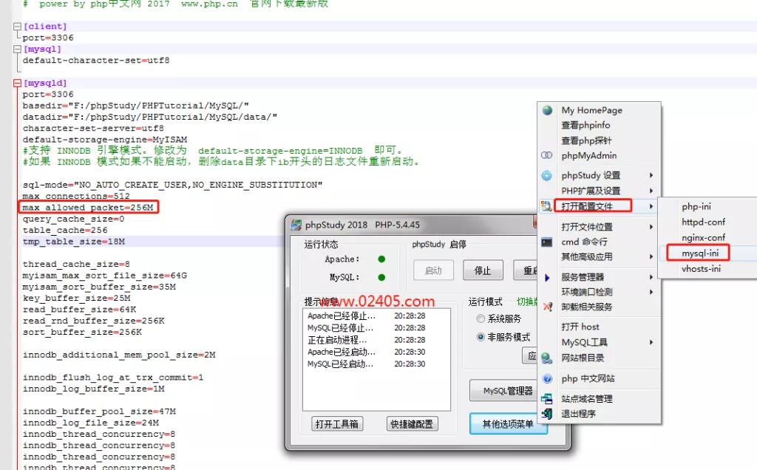
Task: Click the exit program icon
Action: [x=546, y=414]
